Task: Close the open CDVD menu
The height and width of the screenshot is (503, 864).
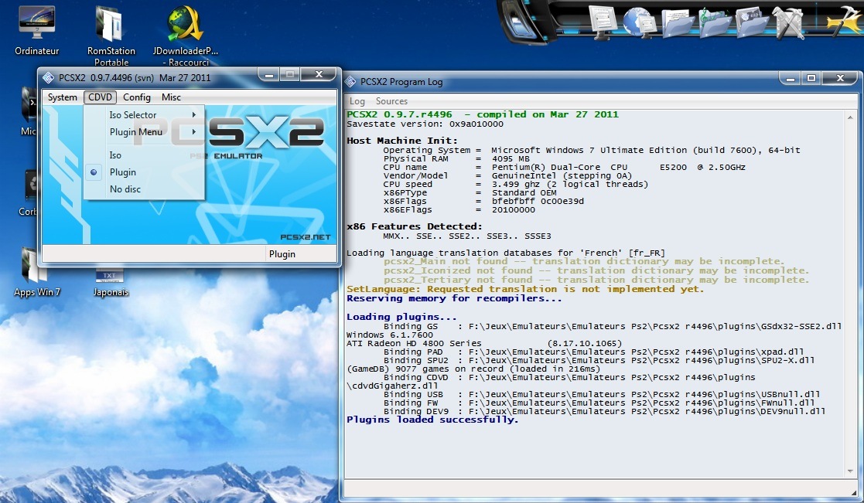Action: [x=100, y=97]
